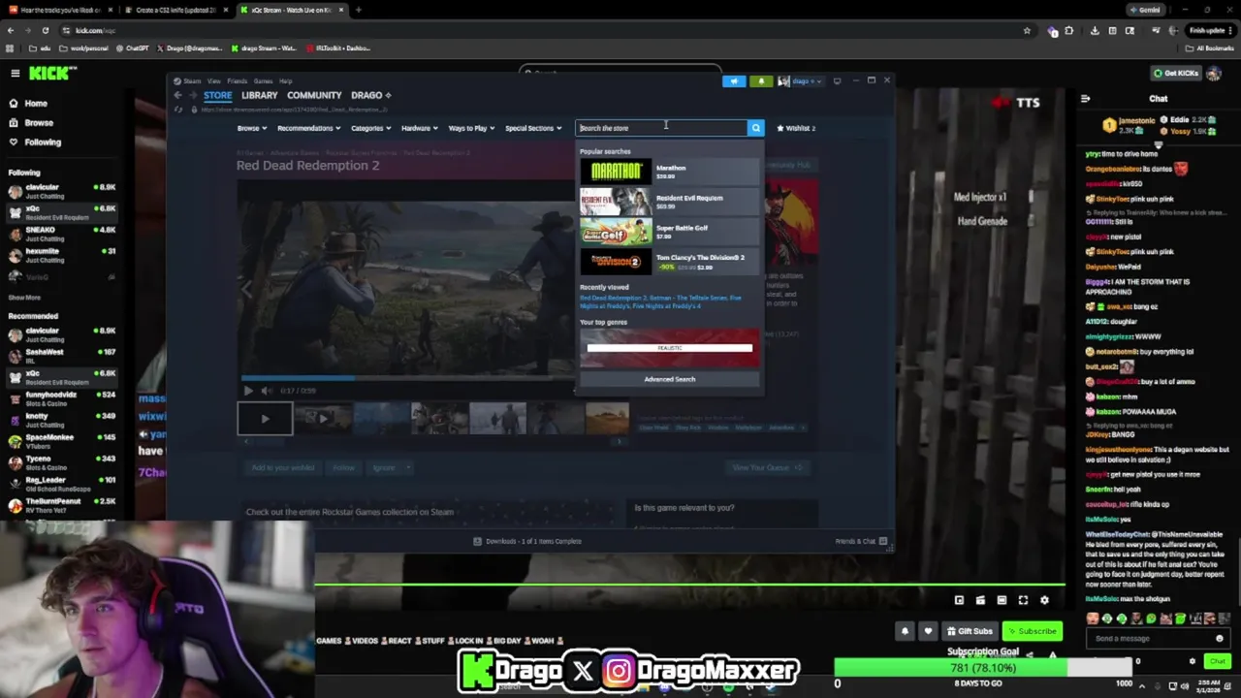
Task: Open Steam notifications bell icon
Action: [761, 81]
